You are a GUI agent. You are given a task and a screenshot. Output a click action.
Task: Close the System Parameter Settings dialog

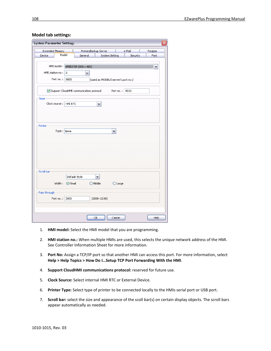[x=164, y=43]
